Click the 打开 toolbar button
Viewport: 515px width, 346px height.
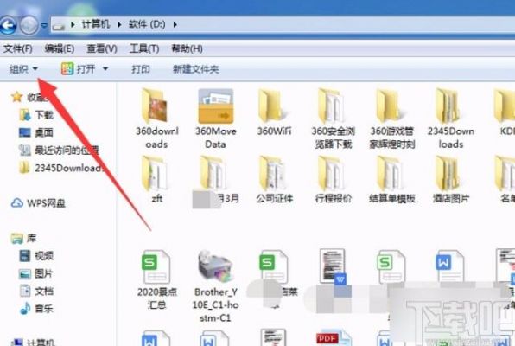click(x=78, y=69)
